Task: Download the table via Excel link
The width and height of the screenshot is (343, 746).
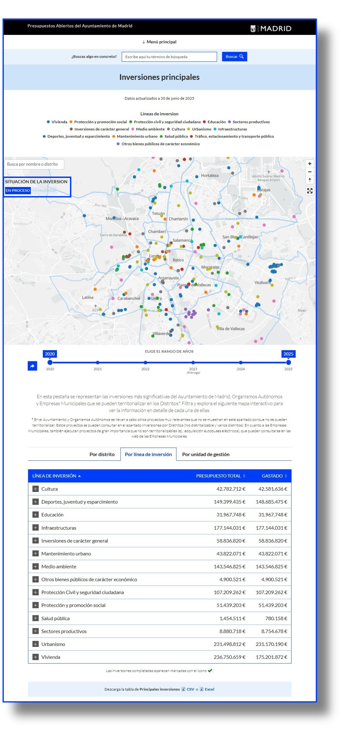Action: pos(209,689)
